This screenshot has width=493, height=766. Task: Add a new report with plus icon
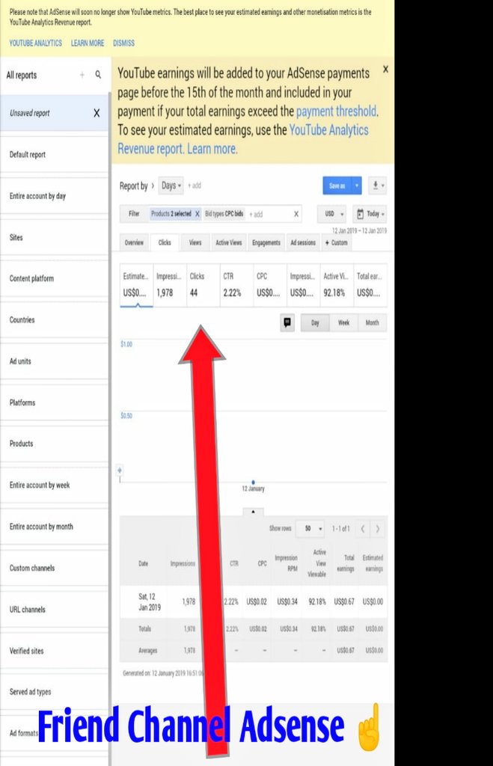point(82,75)
